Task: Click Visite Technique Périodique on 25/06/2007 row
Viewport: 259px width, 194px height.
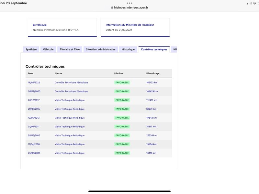Action: 70,153
